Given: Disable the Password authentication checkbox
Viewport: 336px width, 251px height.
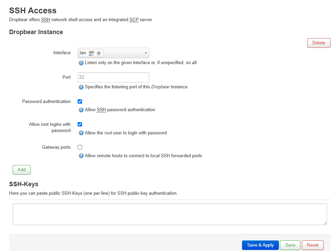Looking at the screenshot, I should [x=80, y=101].
